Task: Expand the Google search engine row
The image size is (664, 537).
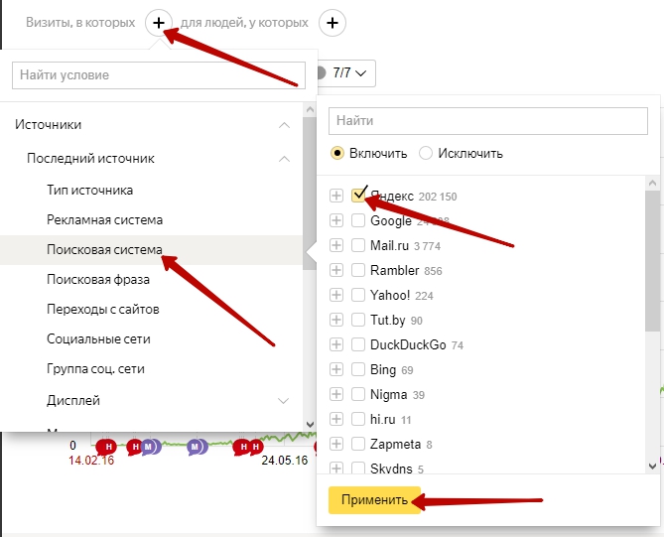Action: coord(336,220)
